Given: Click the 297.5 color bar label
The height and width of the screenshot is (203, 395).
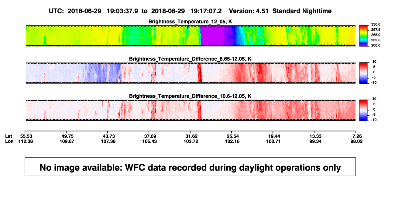Looking at the screenshot, I should (x=375, y=30).
